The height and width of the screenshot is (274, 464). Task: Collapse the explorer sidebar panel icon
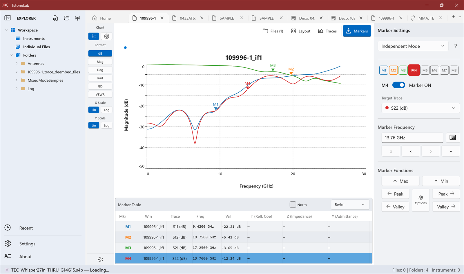coord(8,18)
